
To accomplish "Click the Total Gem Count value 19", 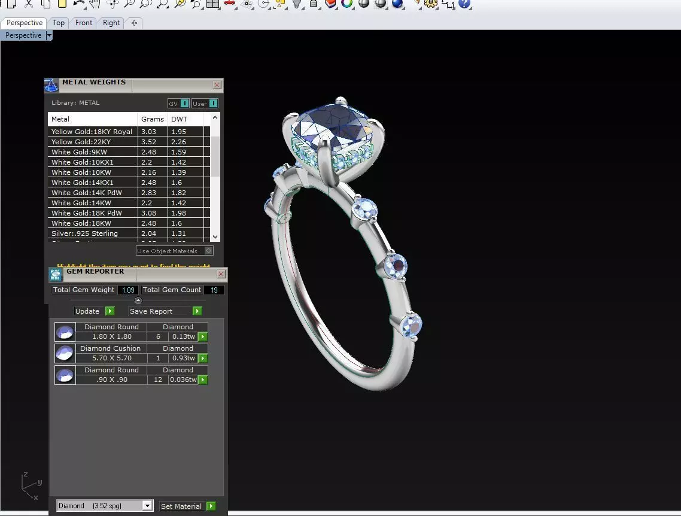I will (214, 290).
